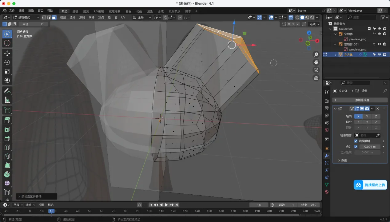Hide 立方体 object with eye icon

coord(379,54)
